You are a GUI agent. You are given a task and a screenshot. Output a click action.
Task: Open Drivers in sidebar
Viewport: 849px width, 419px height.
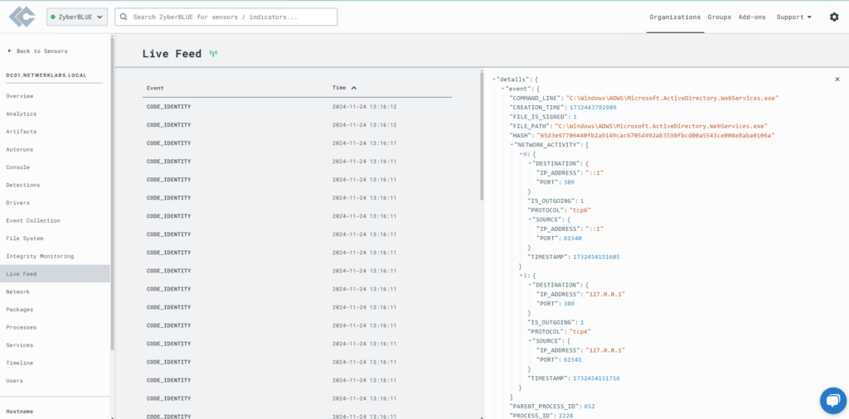pos(18,203)
